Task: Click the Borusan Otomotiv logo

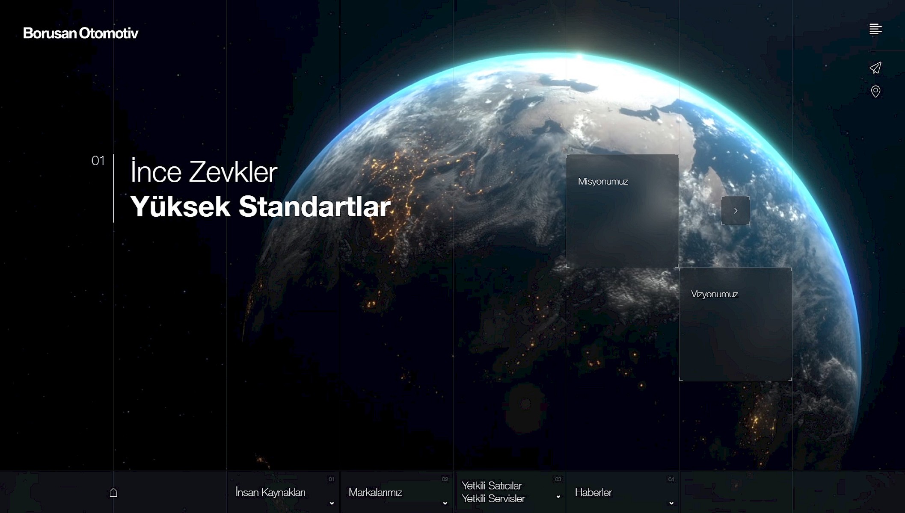Action: 80,33
